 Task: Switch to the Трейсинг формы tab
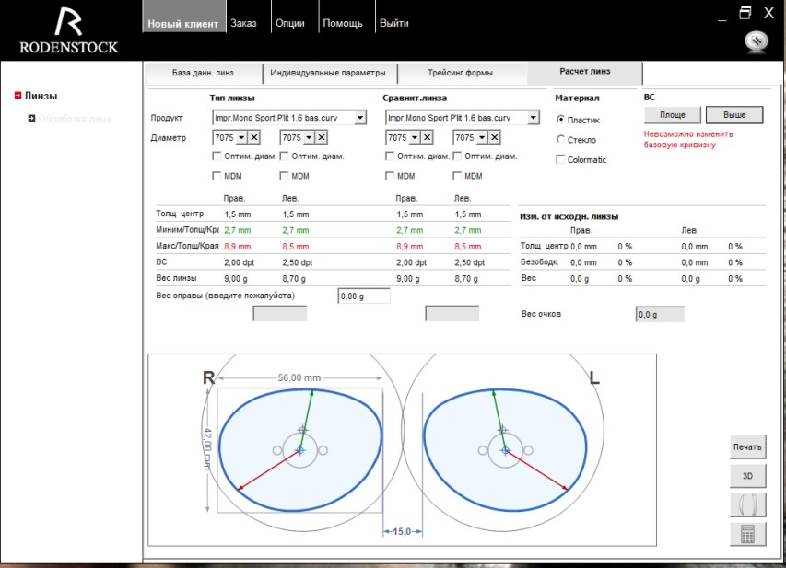[460, 73]
